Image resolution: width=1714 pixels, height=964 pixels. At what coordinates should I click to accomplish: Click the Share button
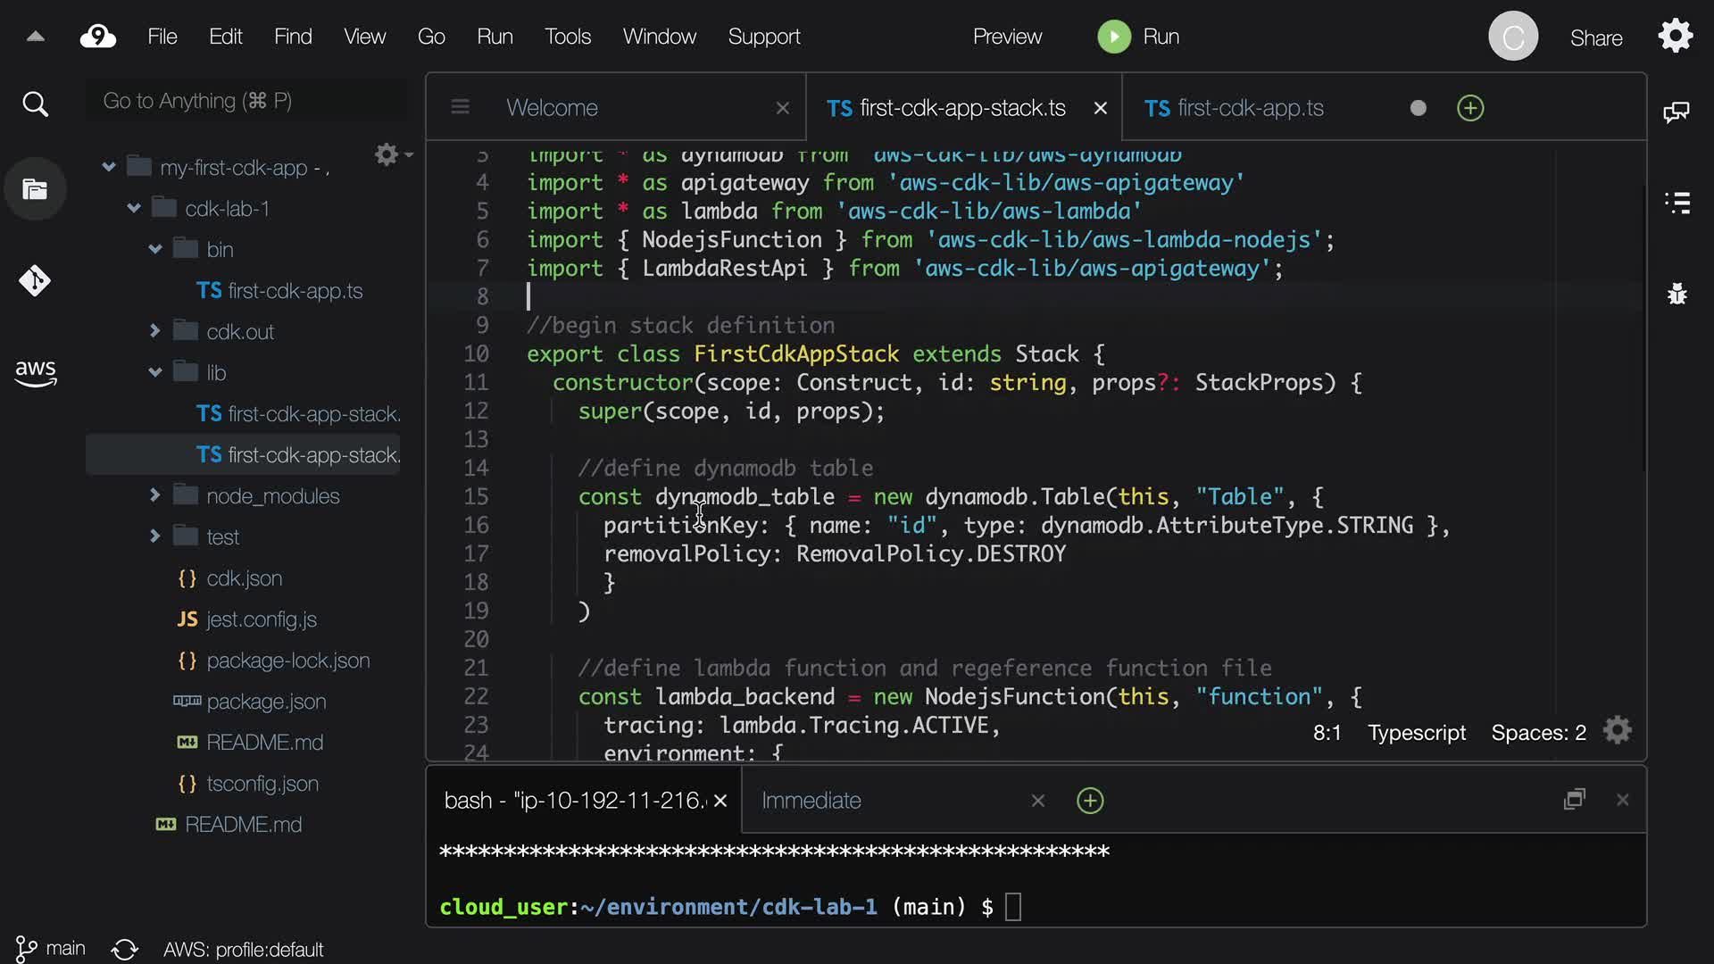pos(1595,37)
